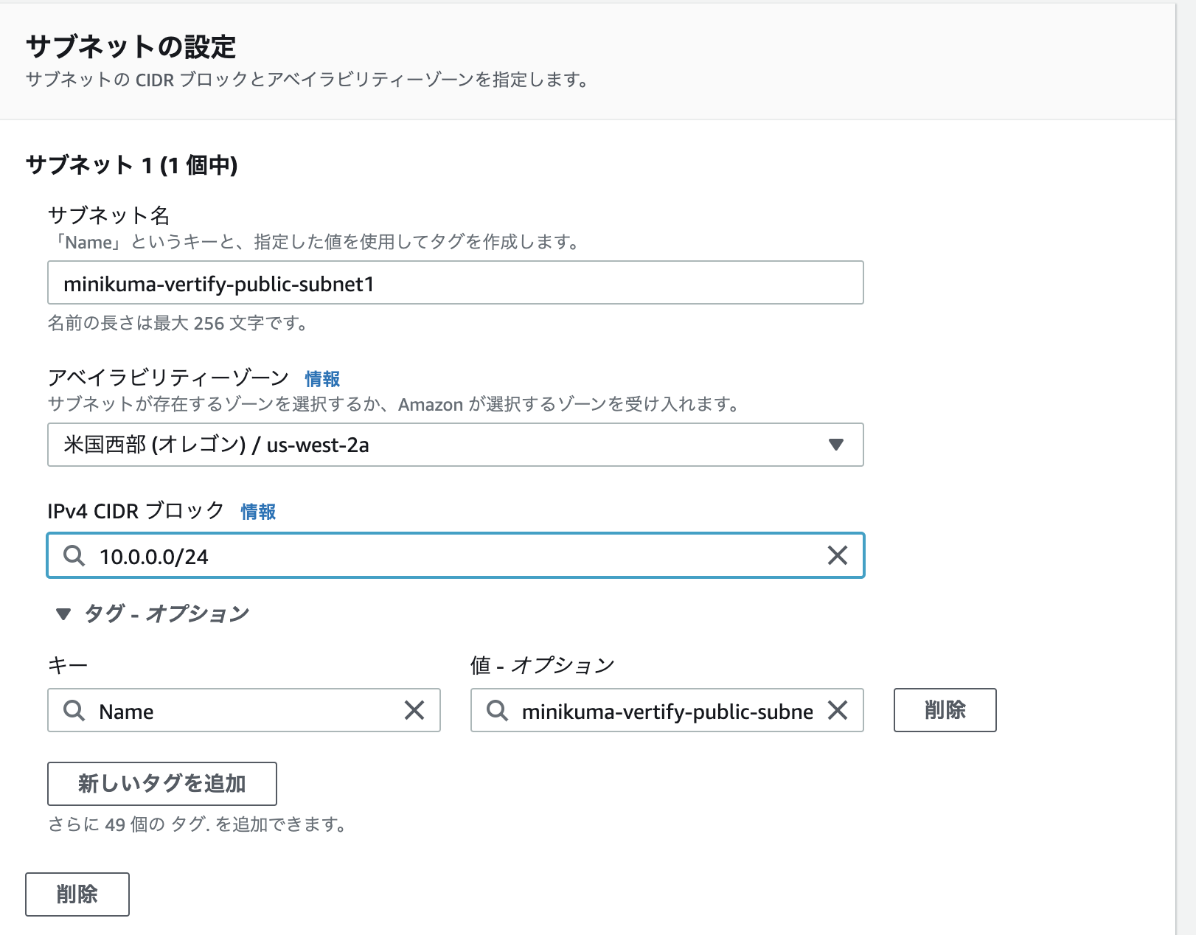Click the search icon in the IPv4 CIDR field
The width and height of the screenshot is (1196, 935).
(73, 556)
